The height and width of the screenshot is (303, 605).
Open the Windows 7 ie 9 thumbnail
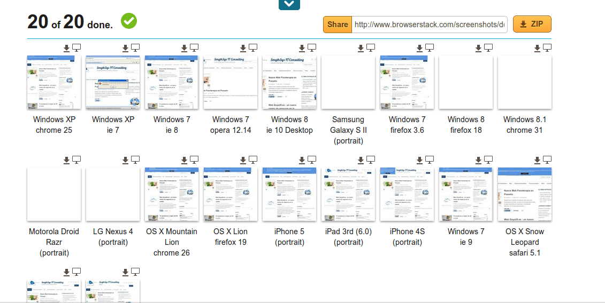(x=466, y=194)
